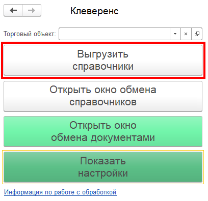Click Открыть окно обмена справочников
The width and height of the screenshot is (208, 201).
(x=103, y=96)
